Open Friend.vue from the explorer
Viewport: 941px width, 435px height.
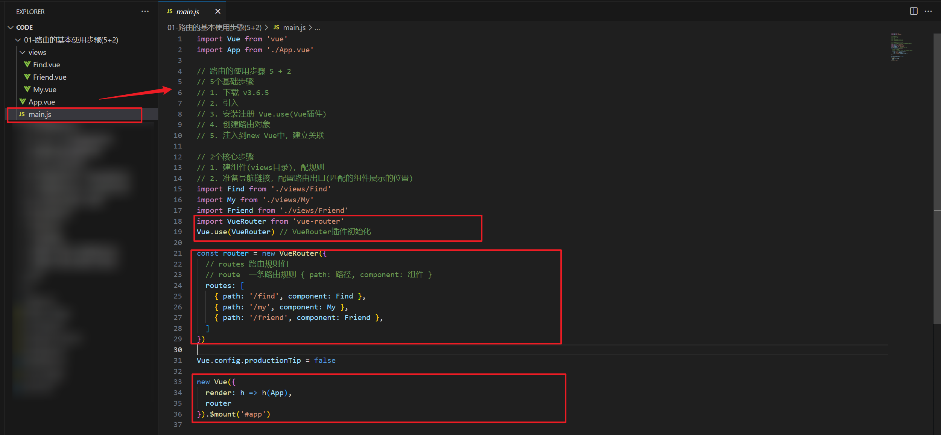coord(50,77)
